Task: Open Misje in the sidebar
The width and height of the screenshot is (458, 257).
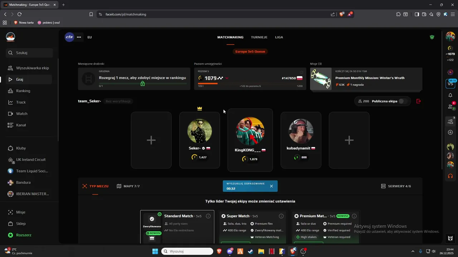Action: click(29, 212)
